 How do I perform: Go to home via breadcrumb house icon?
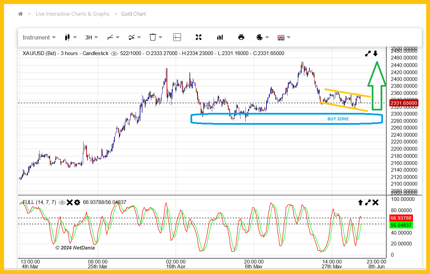click(20, 14)
